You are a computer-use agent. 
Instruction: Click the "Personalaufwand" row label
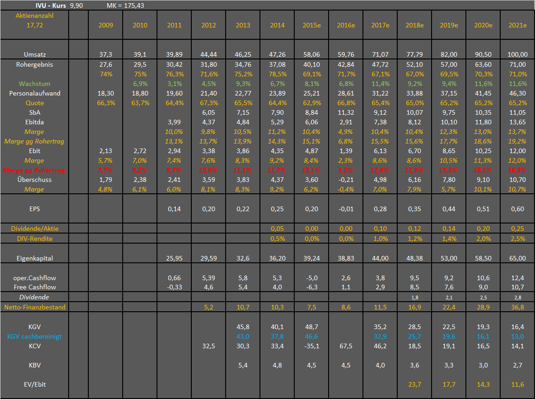point(34,93)
